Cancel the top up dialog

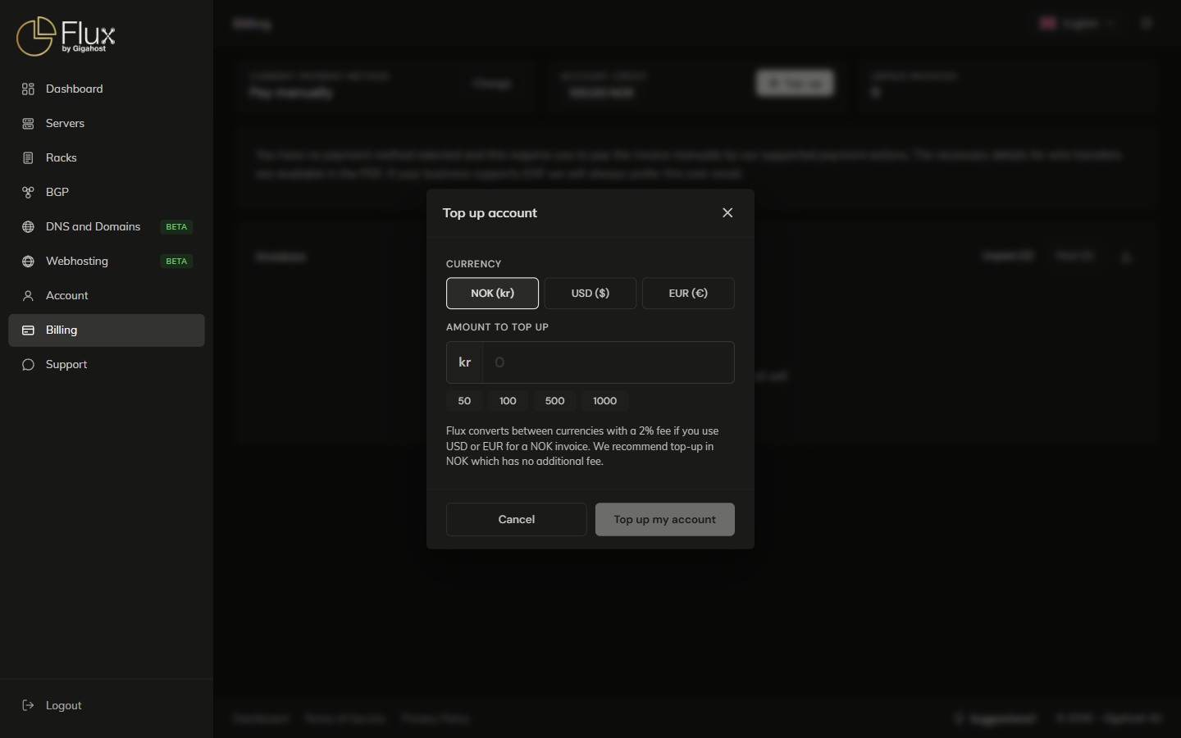(517, 519)
